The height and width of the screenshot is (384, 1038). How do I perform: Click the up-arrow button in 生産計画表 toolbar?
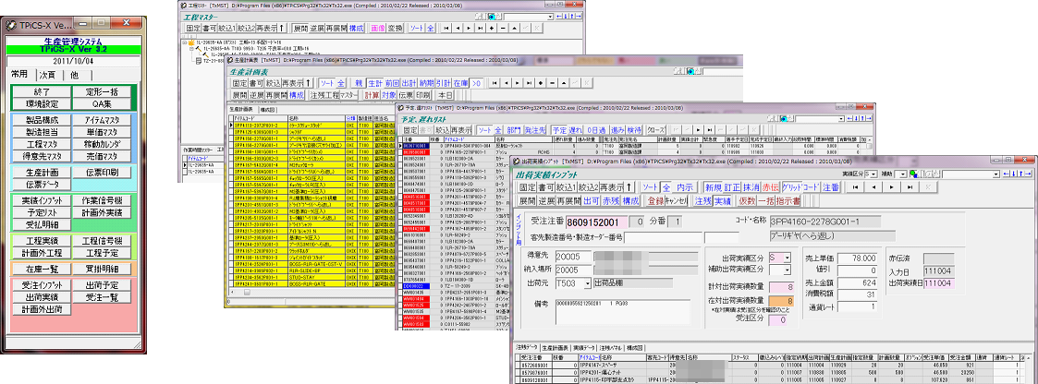[x=309, y=83]
